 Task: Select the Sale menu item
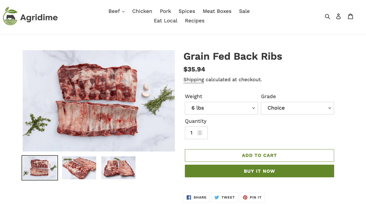244,11
